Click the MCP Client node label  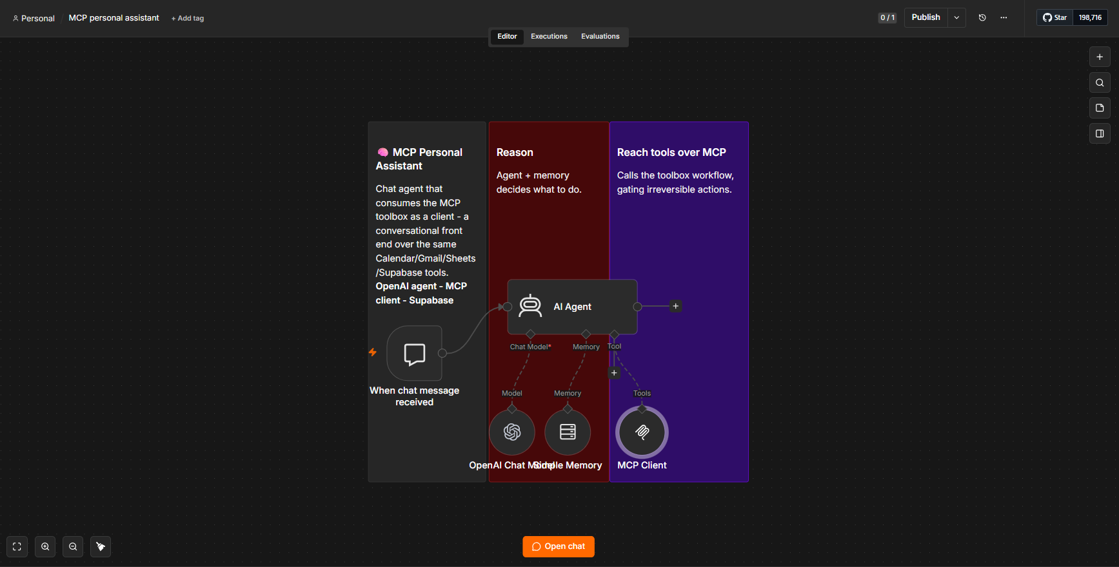642,465
